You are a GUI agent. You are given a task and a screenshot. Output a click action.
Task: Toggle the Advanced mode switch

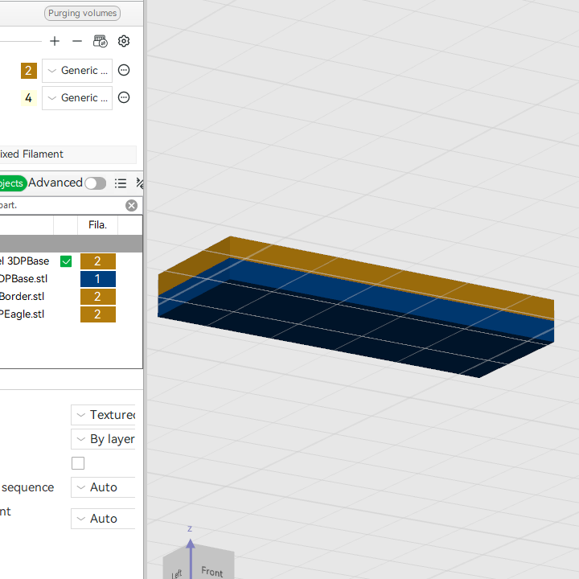click(96, 183)
